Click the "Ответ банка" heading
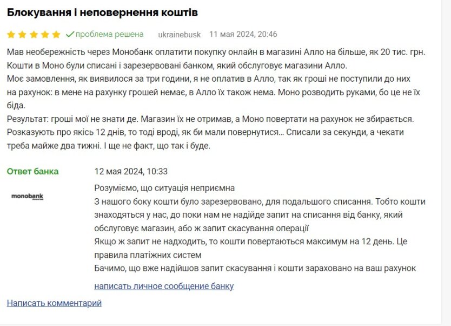The width and height of the screenshot is (451, 326). click(32, 172)
